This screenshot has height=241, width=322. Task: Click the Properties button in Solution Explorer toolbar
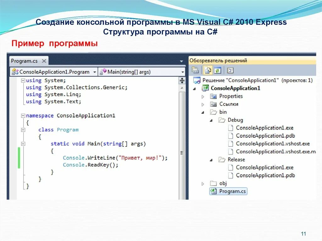pyautogui.click(x=195, y=70)
